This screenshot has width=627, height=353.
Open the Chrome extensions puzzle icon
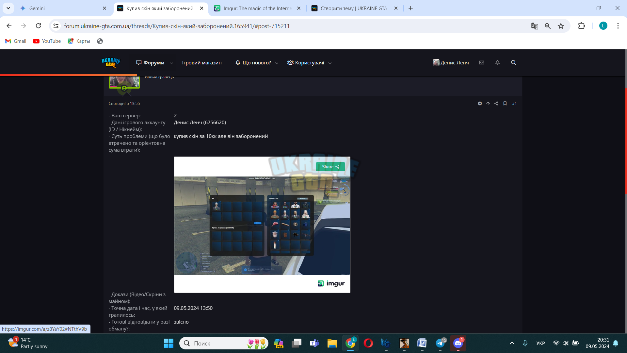(x=582, y=26)
